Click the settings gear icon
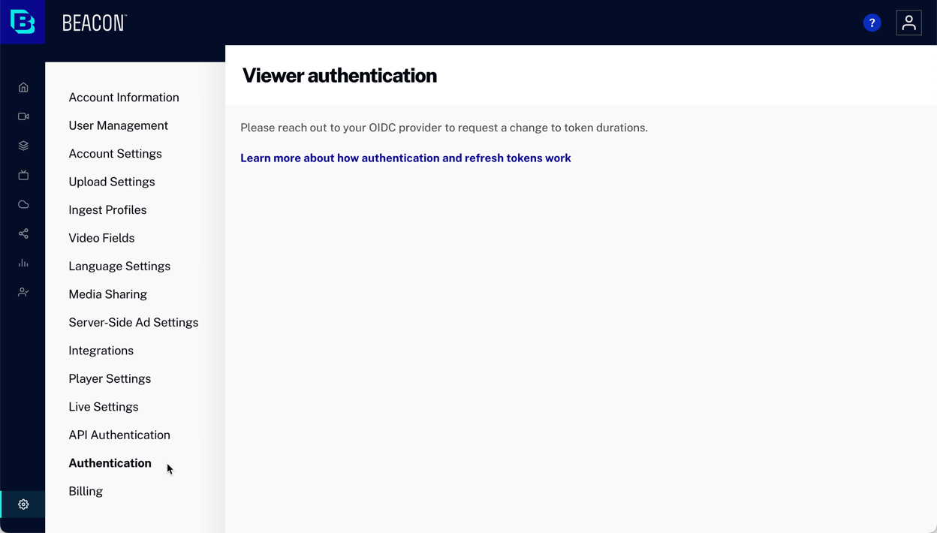This screenshot has height=533, width=937. [x=23, y=504]
